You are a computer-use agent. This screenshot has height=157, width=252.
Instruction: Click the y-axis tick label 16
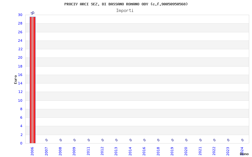point(20,75)
